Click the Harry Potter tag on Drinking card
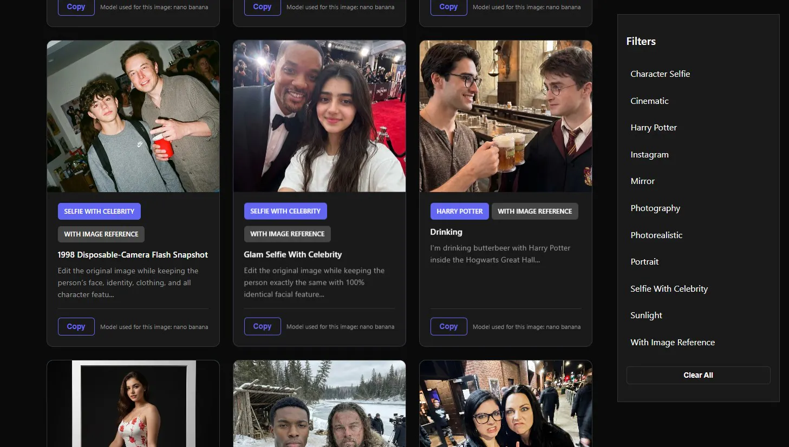Screen dimensions: 789x447 pyautogui.click(x=460, y=211)
